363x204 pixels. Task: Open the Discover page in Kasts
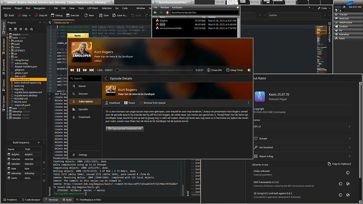click(85, 94)
